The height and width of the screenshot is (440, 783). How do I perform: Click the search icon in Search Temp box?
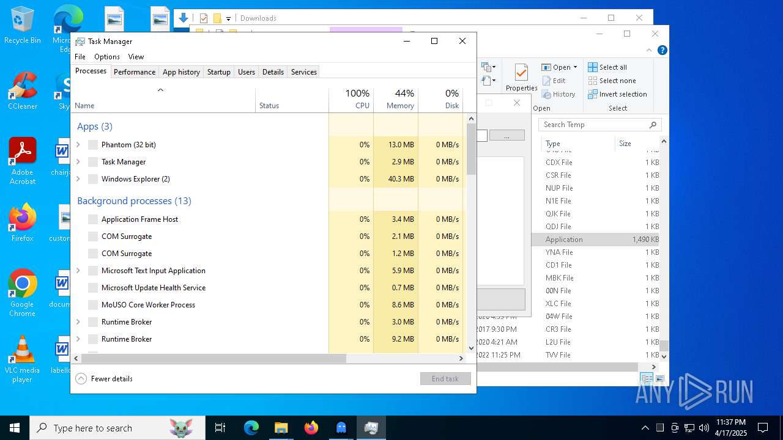653,125
